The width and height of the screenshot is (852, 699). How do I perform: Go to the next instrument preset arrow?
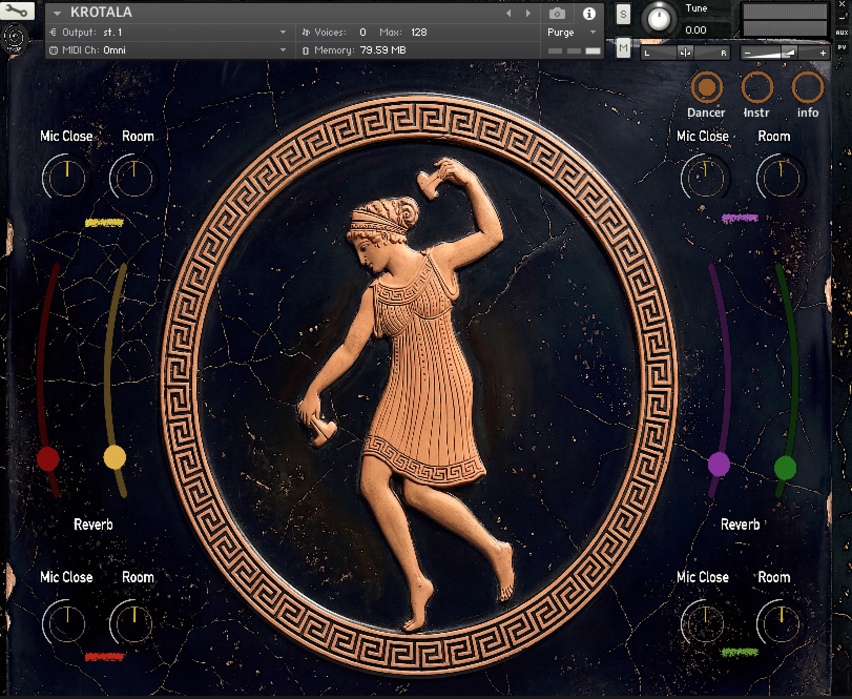point(528,13)
